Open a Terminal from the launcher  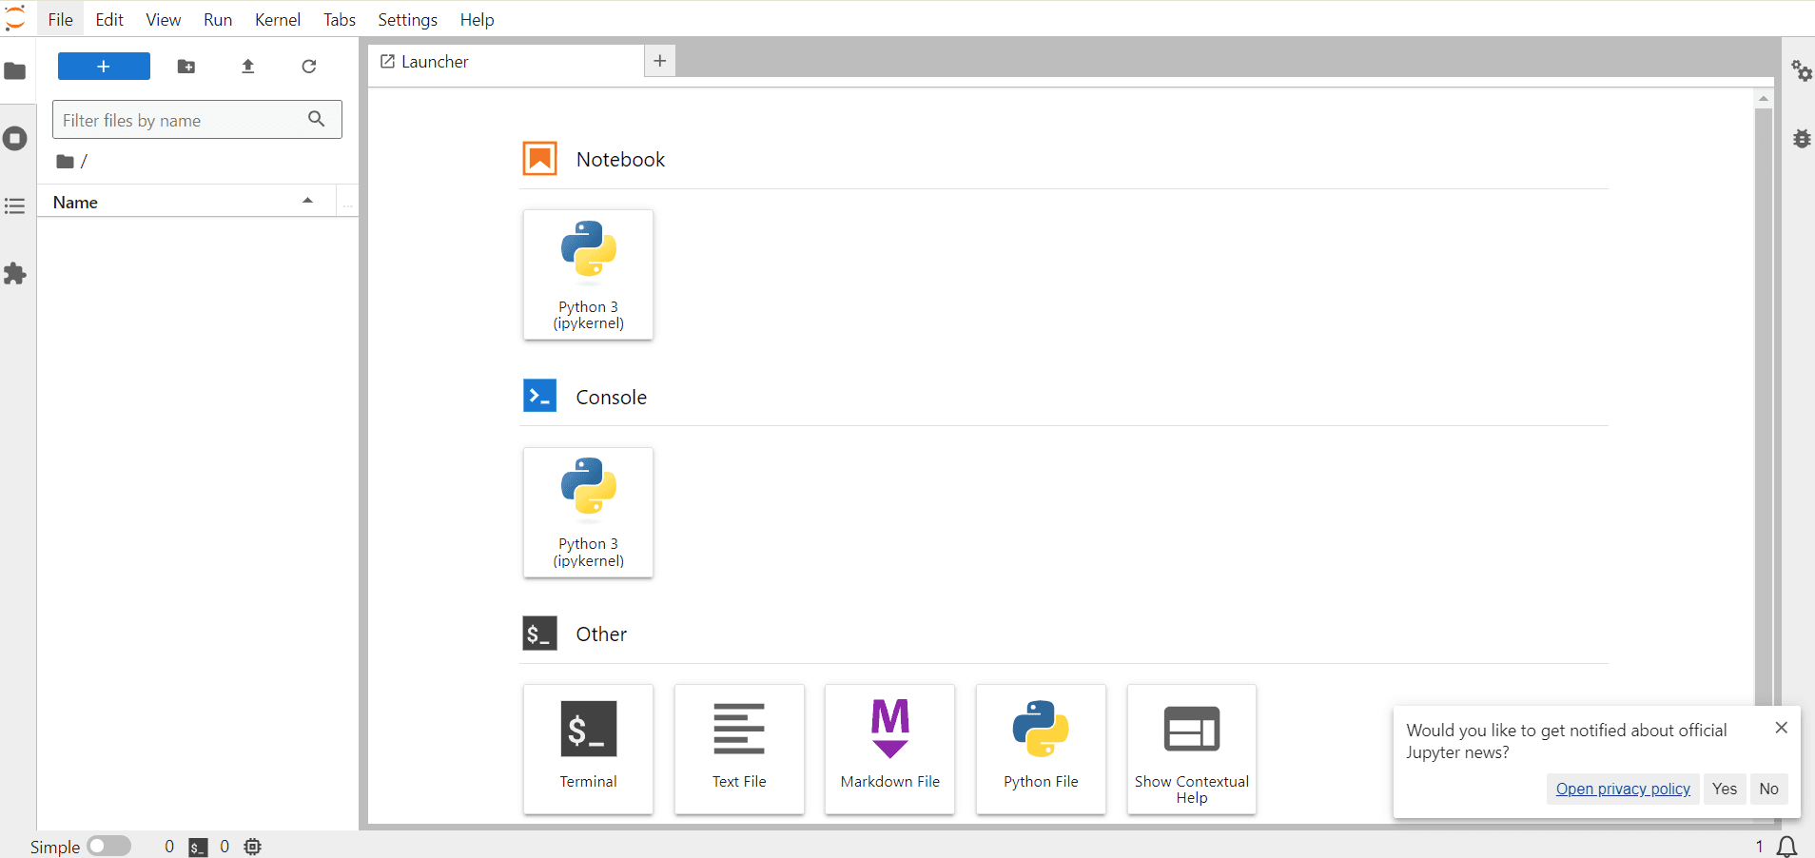click(587, 749)
